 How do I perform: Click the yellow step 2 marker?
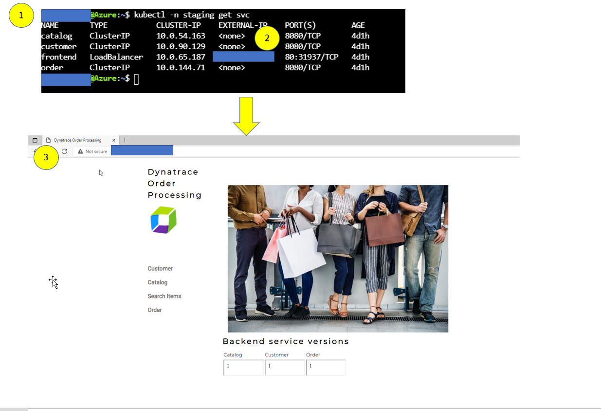coord(266,37)
